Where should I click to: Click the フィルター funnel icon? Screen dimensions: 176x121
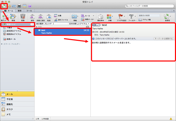click(x=131, y=16)
